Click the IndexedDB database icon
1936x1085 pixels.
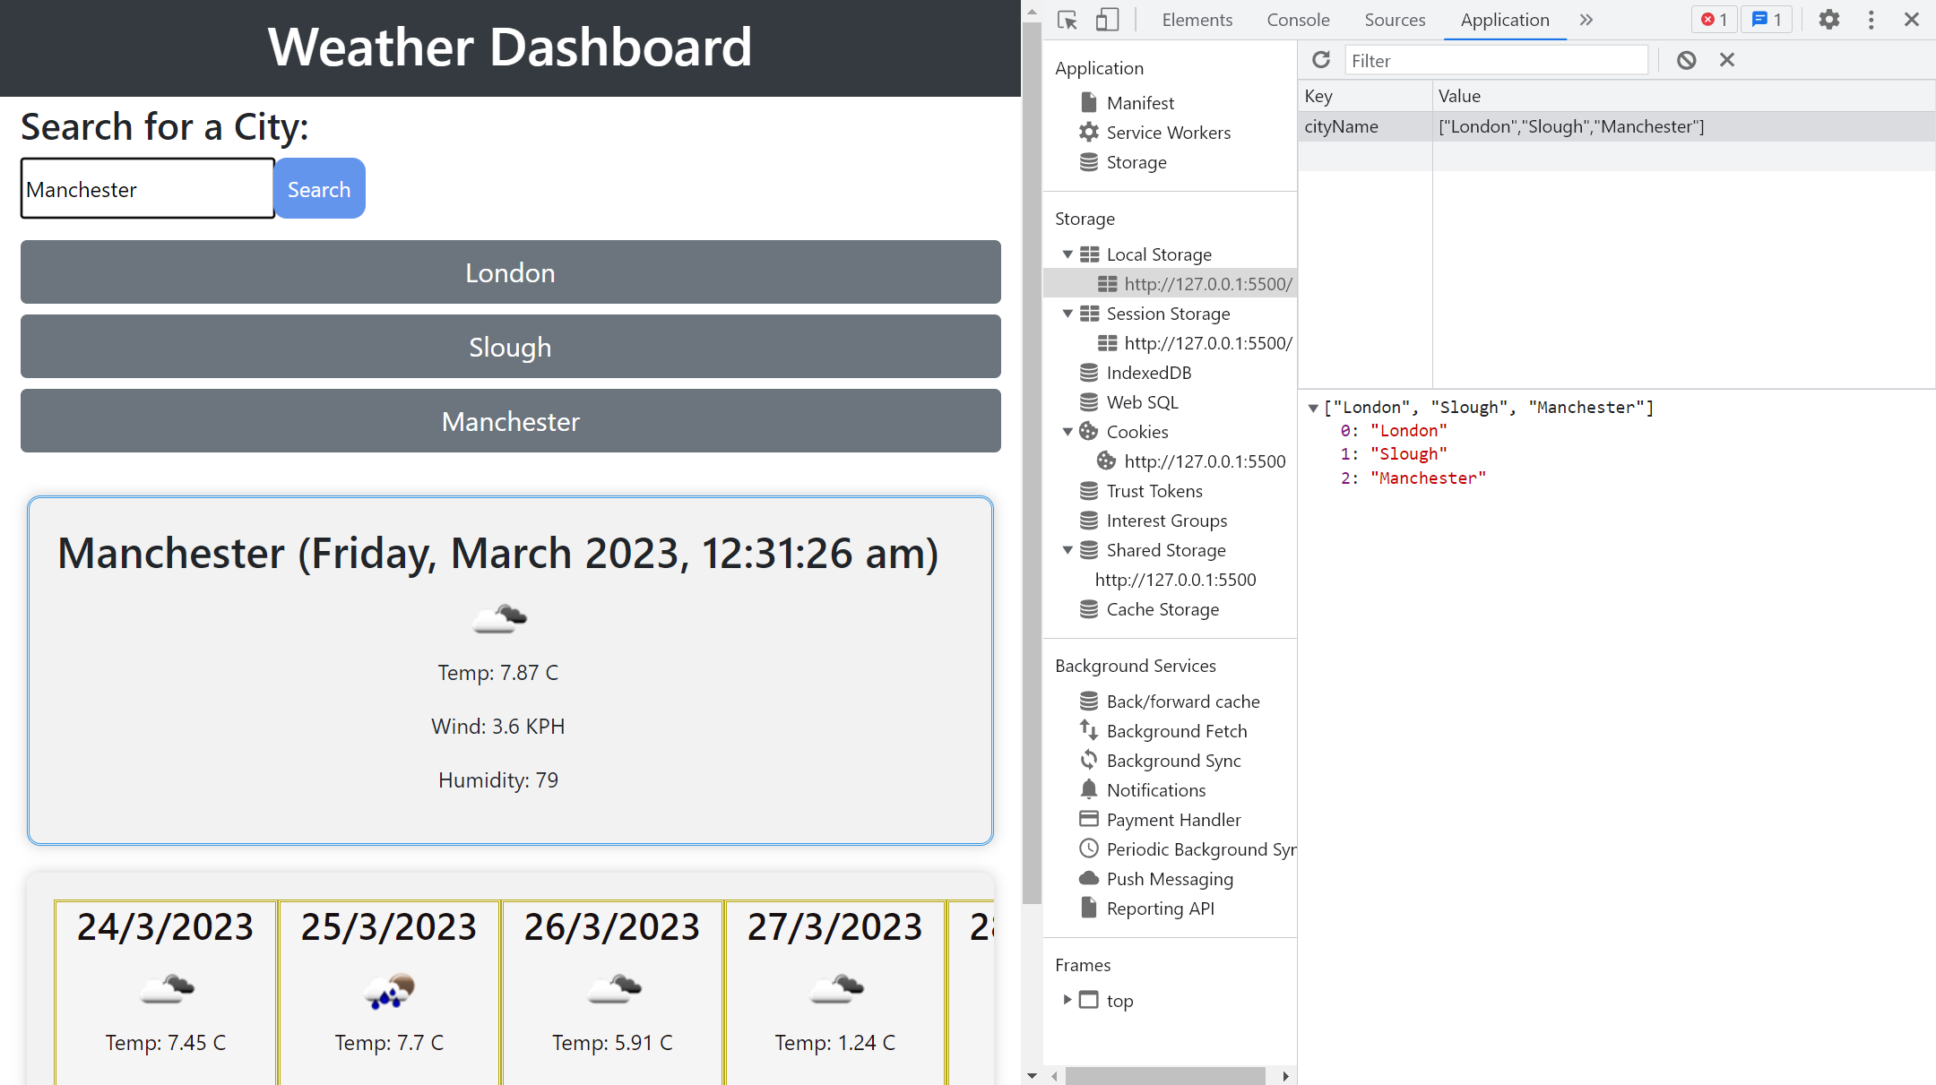1090,373
